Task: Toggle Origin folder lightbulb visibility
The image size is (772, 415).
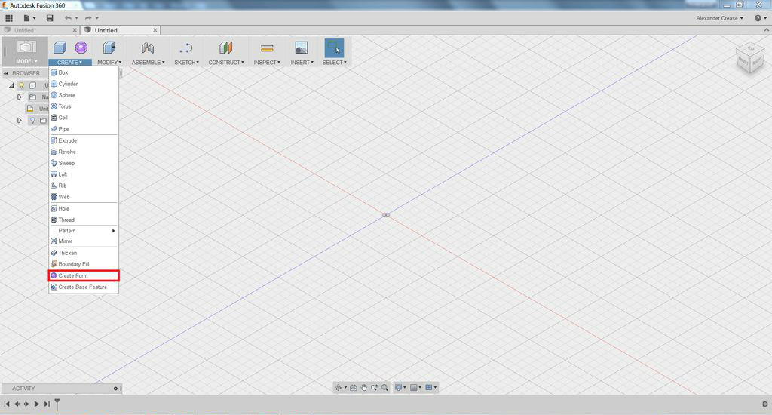Action: [x=32, y=120]
